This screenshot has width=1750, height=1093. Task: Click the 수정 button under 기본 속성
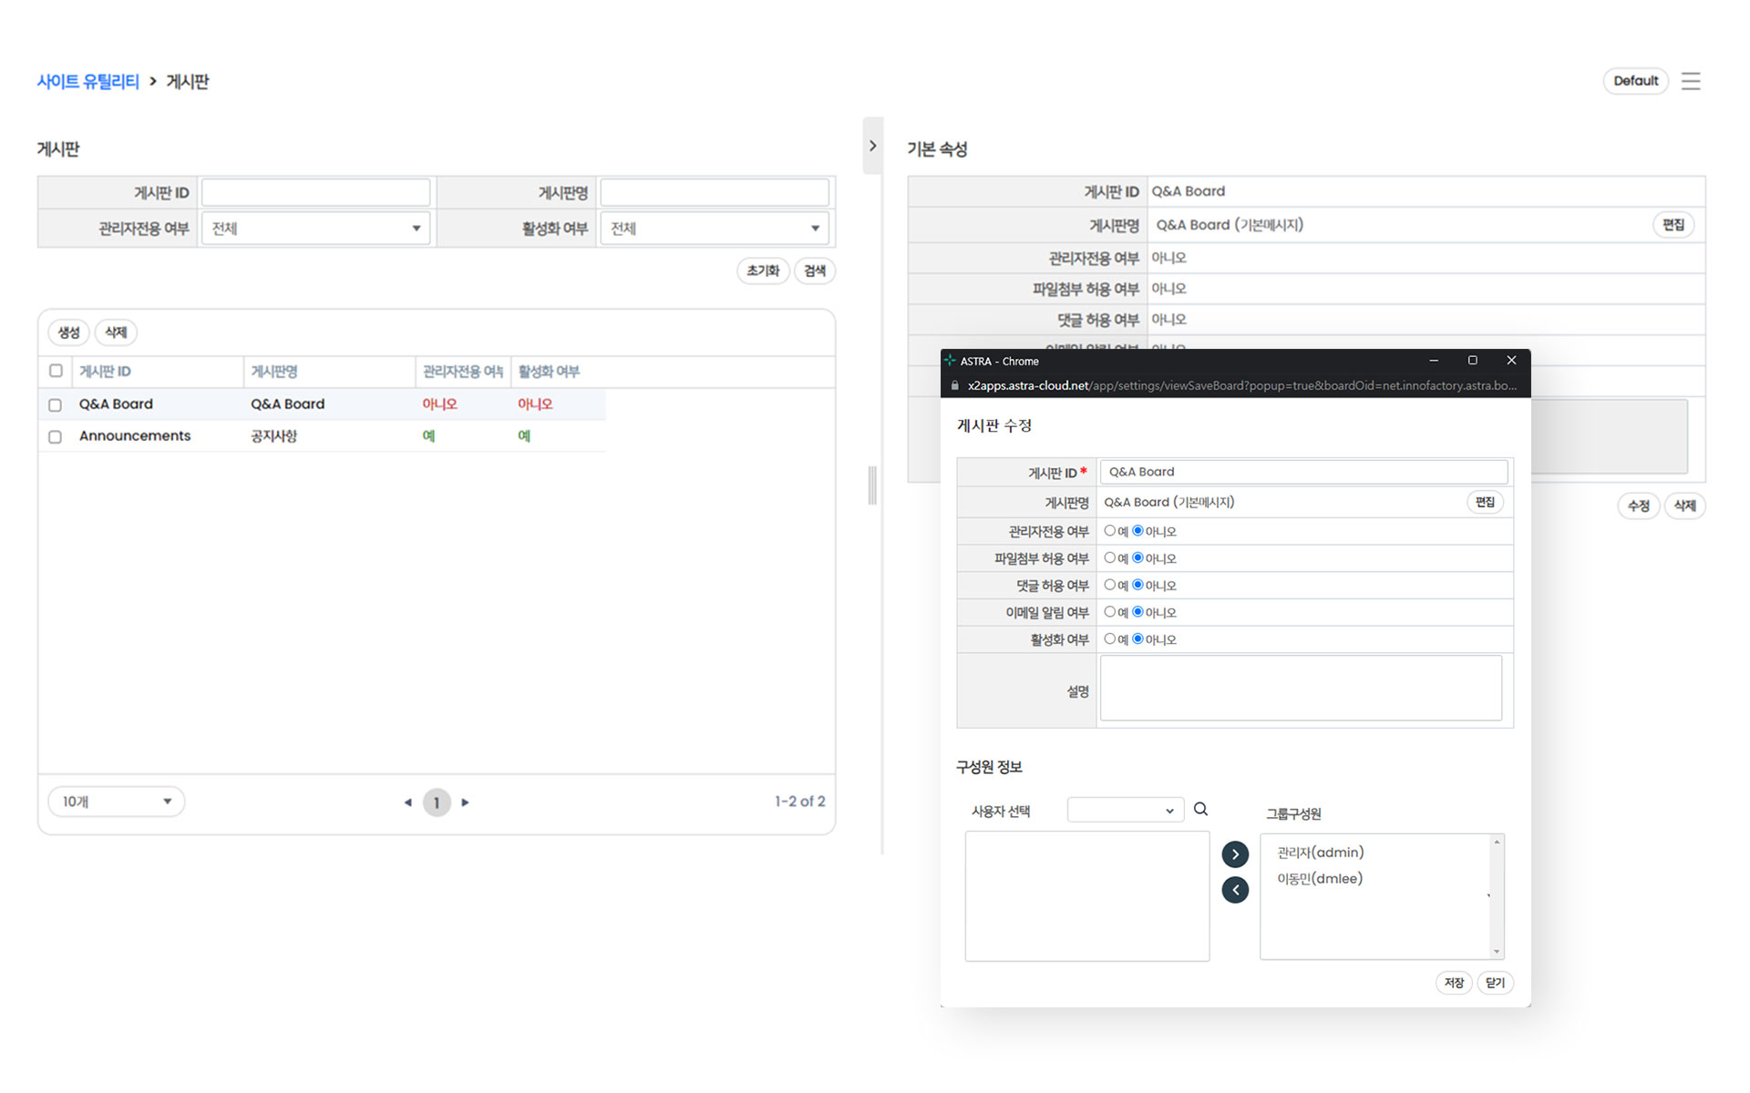click(1639, 506)
